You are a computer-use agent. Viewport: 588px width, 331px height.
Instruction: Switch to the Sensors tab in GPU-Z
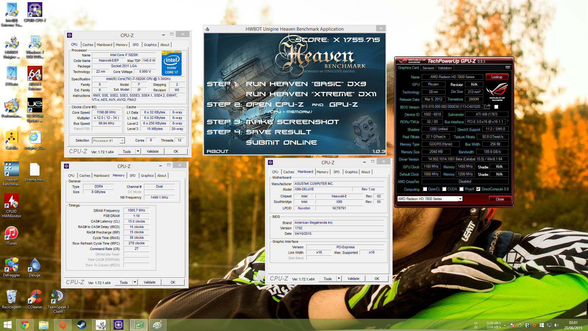coord(428,68)
